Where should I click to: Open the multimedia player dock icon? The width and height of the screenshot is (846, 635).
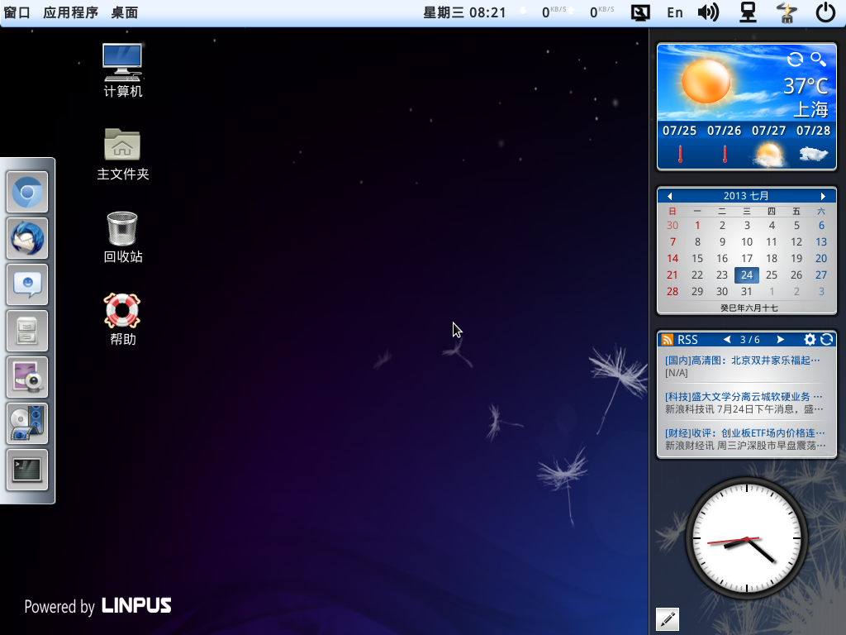(27, 423)
